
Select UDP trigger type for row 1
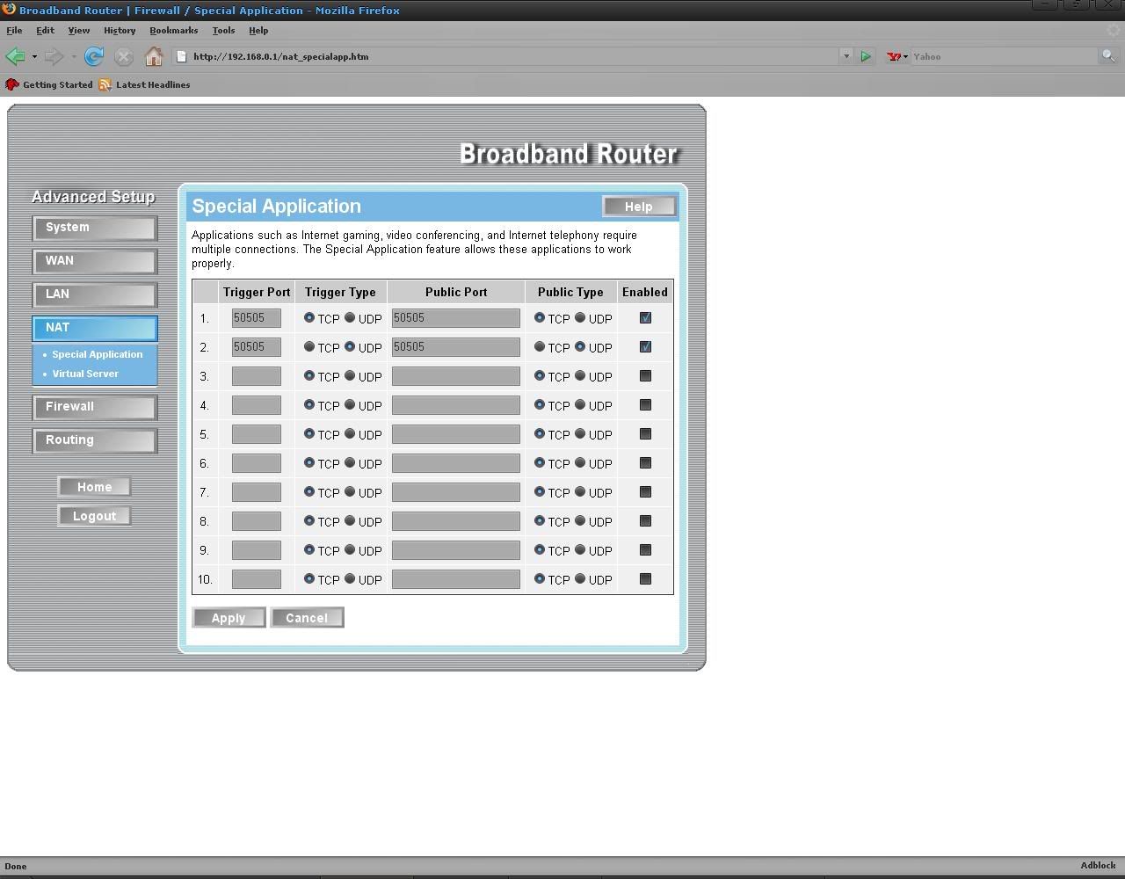(x=350, y=318)
